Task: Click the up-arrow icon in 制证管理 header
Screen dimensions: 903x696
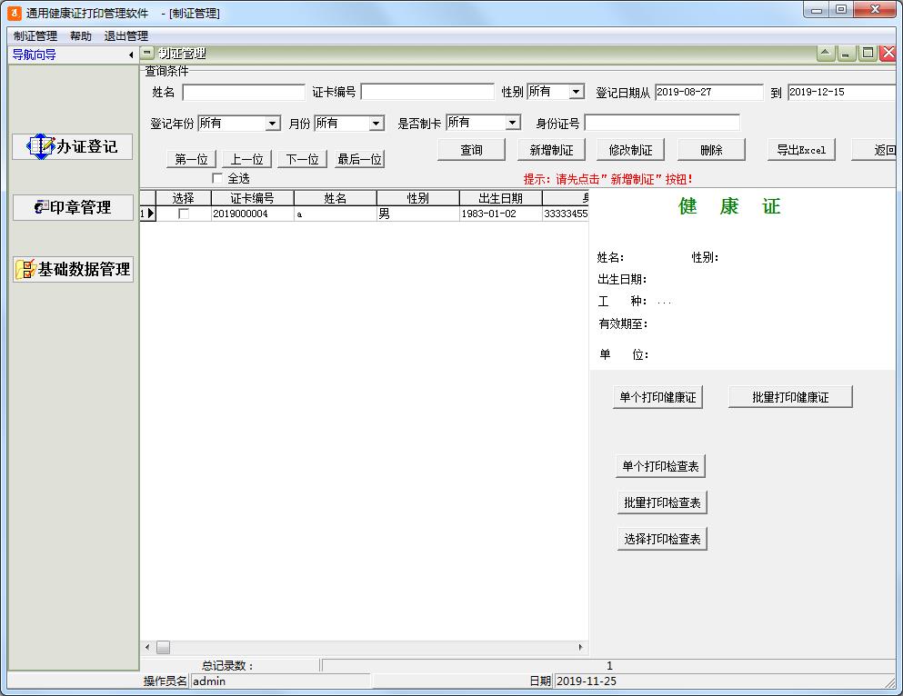Action: [x=826, y=54]
